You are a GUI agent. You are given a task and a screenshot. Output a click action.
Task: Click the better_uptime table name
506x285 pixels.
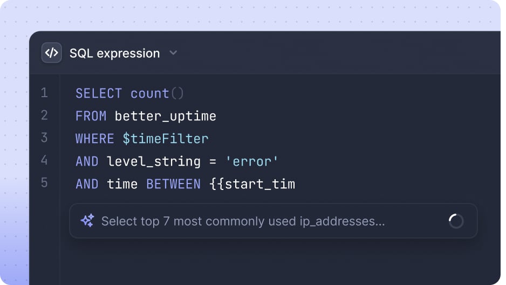[166, 117]
